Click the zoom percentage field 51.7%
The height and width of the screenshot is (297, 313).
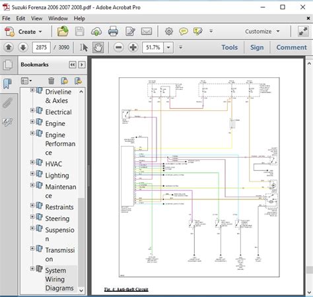(153, 48)
